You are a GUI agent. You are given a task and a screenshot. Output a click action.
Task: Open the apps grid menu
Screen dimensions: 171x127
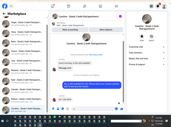151,6
